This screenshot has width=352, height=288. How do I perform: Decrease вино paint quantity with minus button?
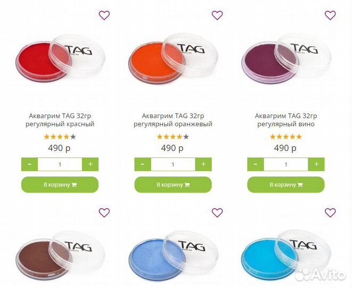click(256, 164)
